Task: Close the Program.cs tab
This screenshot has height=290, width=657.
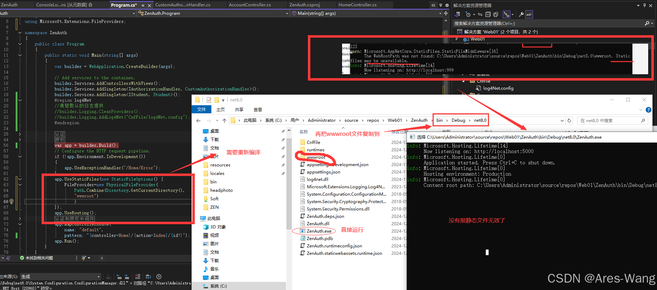Action: click(x=149, y=5)
